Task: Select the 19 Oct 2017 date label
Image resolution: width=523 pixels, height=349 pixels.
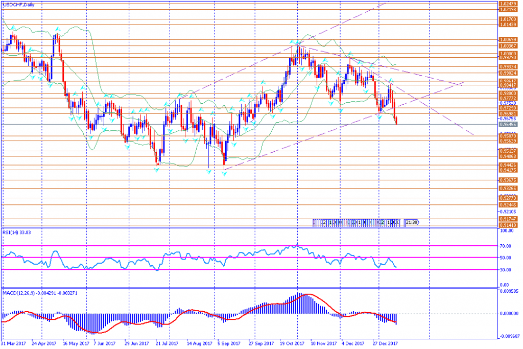Action: (293, 344)
